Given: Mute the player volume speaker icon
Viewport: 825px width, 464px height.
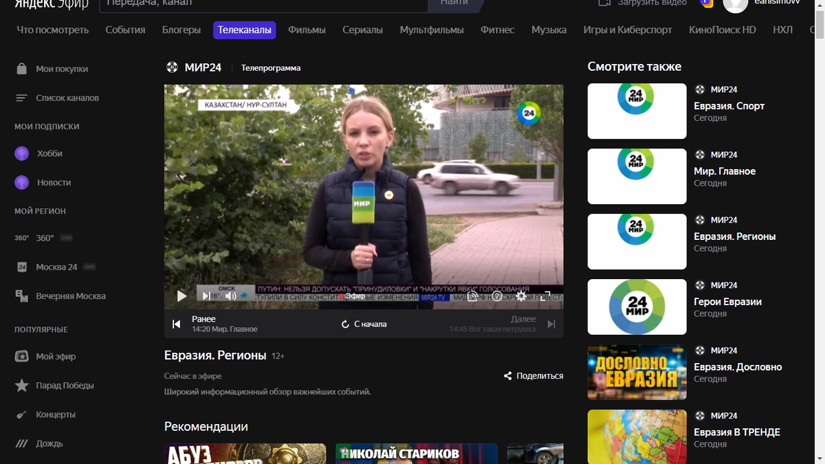Looking at the screenshot, I should (x=231, y=296).
